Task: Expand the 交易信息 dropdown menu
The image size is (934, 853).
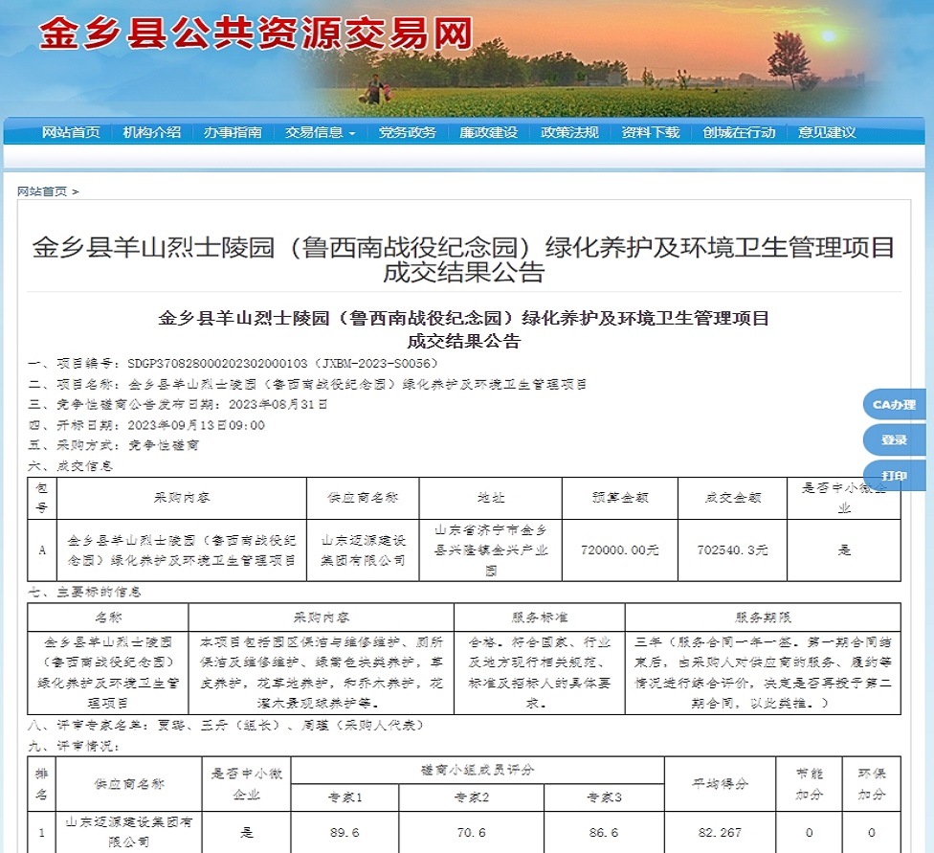Action: [x=320, y=132]
